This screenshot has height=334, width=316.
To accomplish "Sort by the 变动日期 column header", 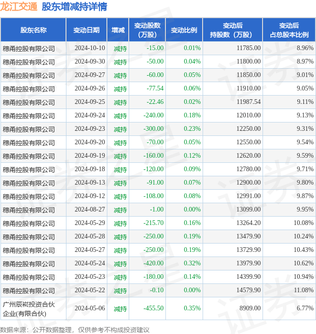I will (x=86, y=30).
